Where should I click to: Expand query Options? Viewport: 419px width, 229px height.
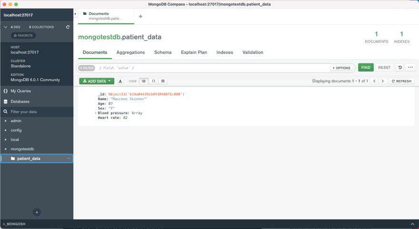[341, 68]
